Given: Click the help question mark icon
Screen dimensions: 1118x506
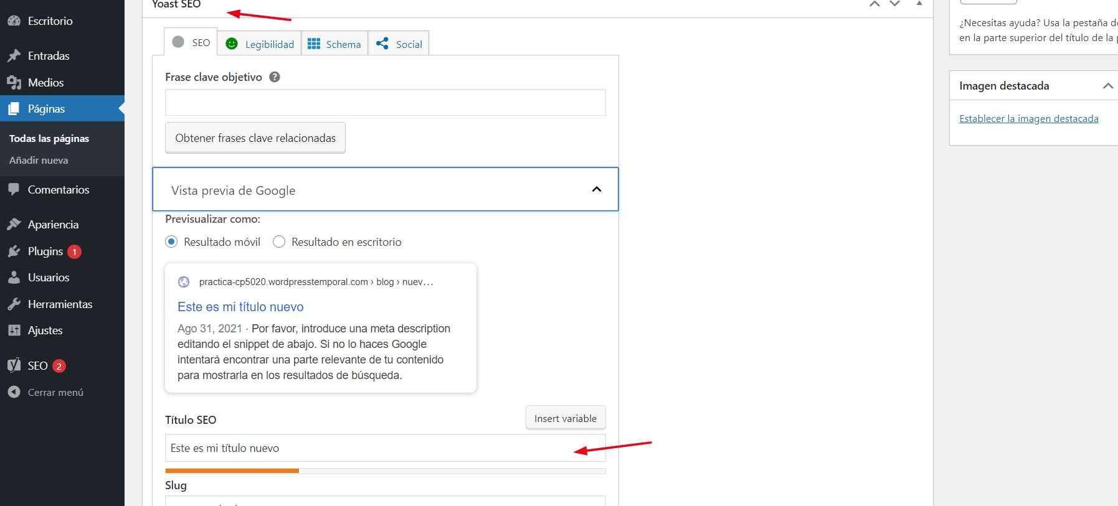Looking at the screenshot, I should 275,77.
